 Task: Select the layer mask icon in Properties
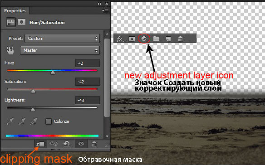[x=22, y=22]
